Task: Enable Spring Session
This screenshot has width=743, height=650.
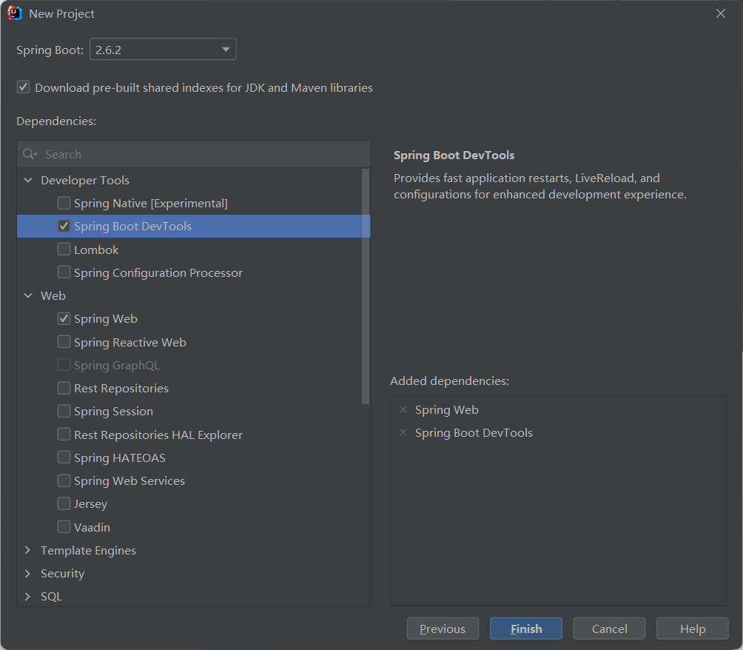Action: point(64,411)
